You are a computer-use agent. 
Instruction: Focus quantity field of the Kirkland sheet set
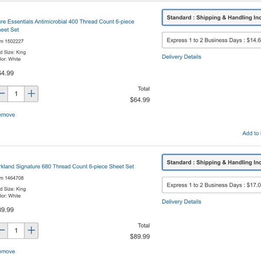(16, 231)
